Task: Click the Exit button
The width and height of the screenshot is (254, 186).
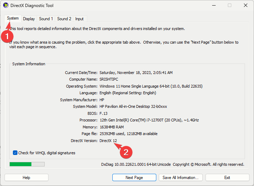Action: (x=227, y=178)
